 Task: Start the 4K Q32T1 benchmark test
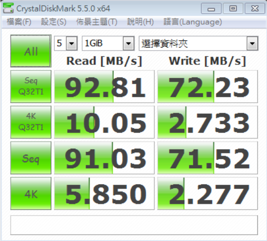[x=31, y=122]
